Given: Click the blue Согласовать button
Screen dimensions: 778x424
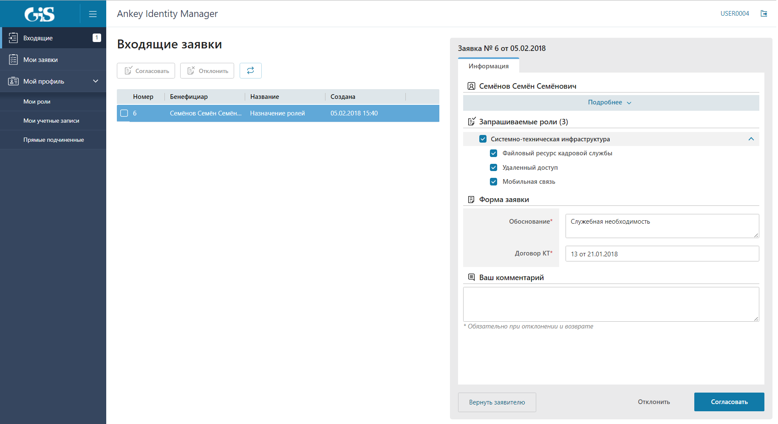Looking at the screenshot, I should (x=729, y=402).
